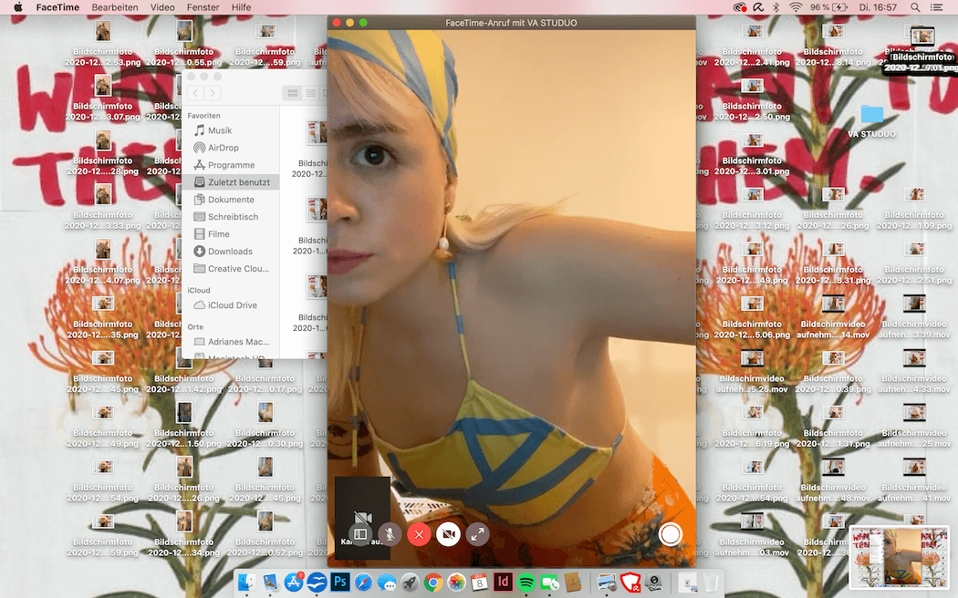This screenshot has height=598, width=958.
Task: Open the Wi-Fi status menu
Action: (796, 7)
